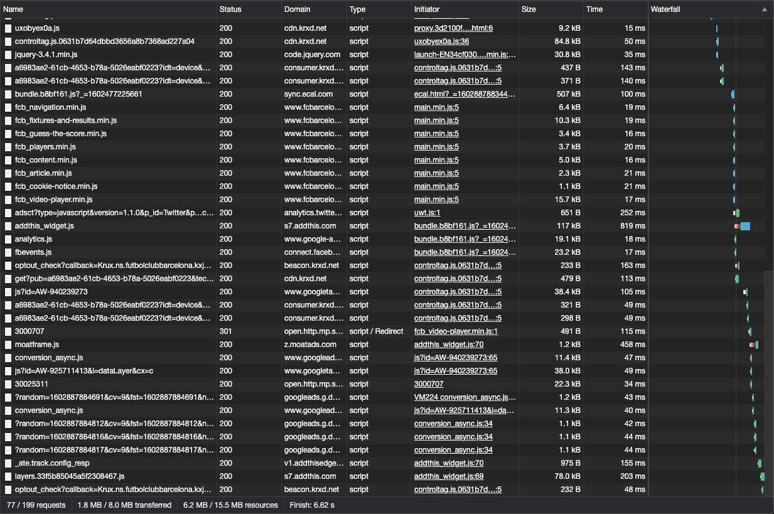The width and height of the screenshot is (774, 514).
Task: Click the file icon beside fcb_navigation.min.js
Action: [x=8, y=107]
